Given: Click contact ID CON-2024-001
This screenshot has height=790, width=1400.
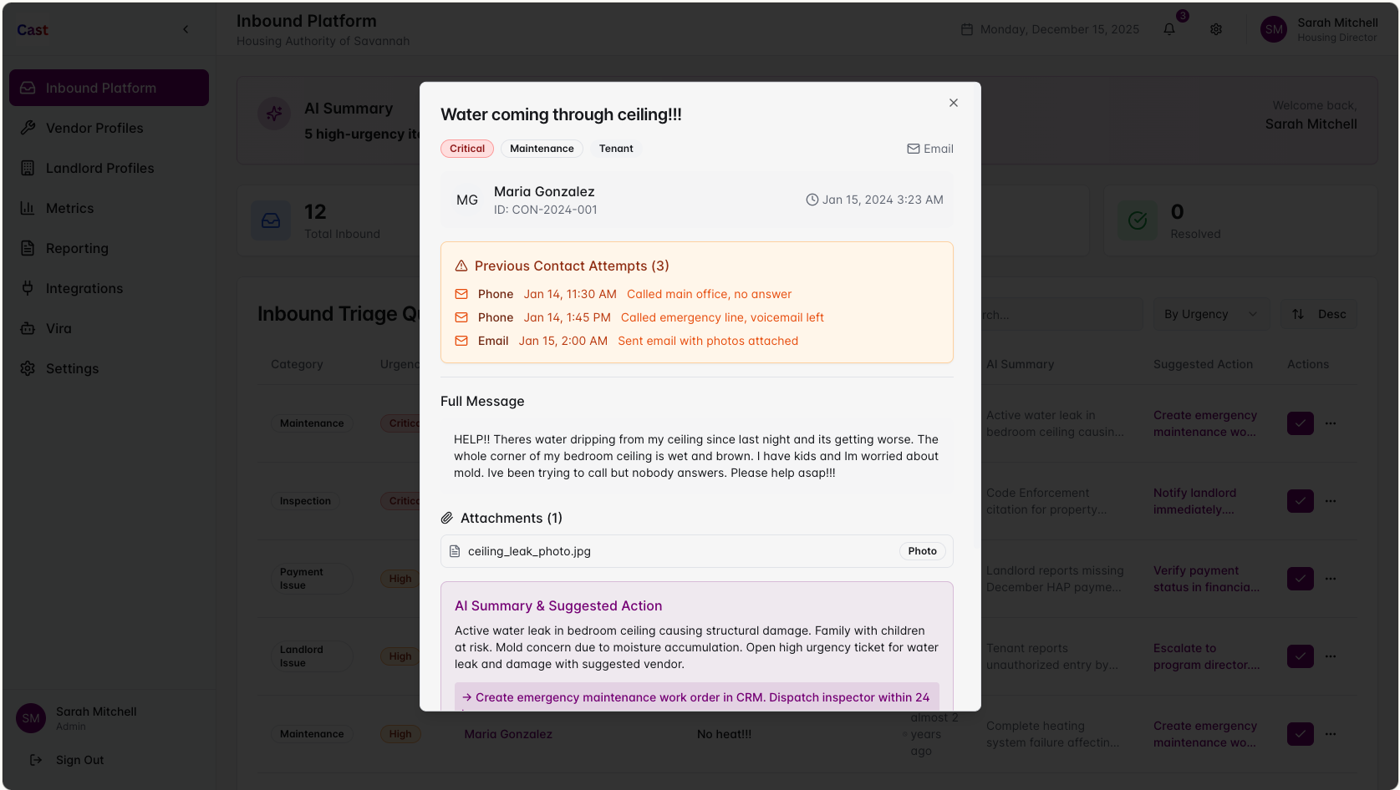Looking at the screenshot, I should point(546,210).
